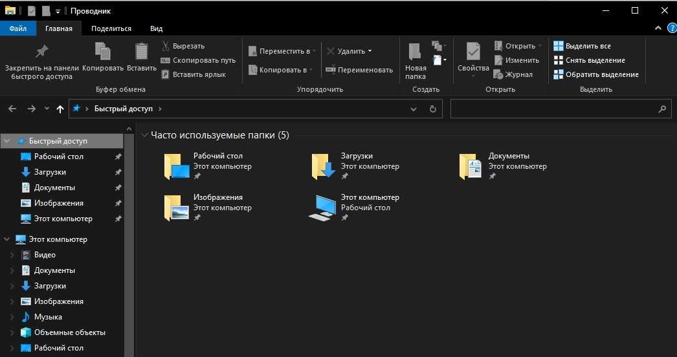Click into the search input field
Screen dimensions: 677x357
click(x=553, y=109)
